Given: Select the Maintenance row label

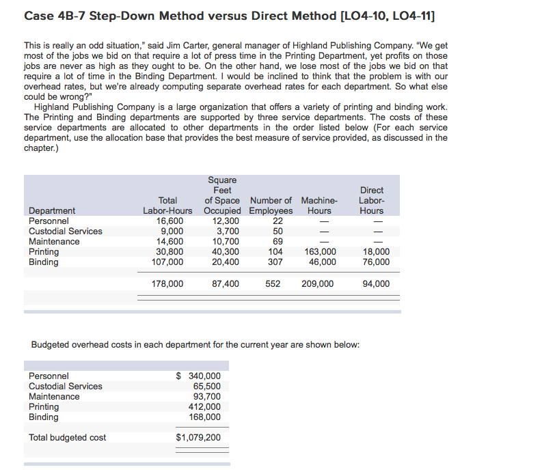Looking at the screenshot, I should (x=54, y=241).
